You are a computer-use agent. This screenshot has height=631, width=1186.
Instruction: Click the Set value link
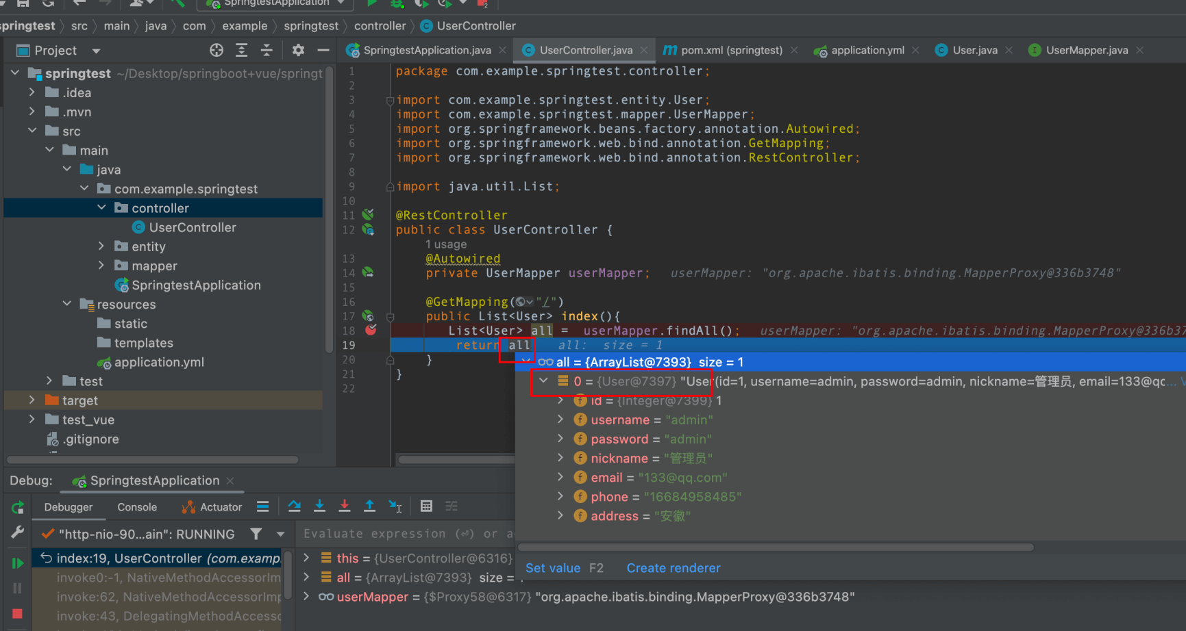tap(553, 568)
